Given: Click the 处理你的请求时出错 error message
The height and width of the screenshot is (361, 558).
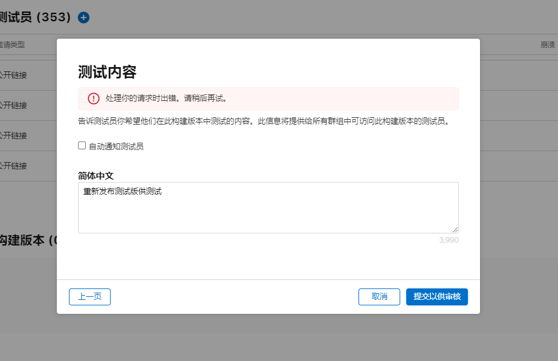Looking at the screenshot, I should pos(166,98).
